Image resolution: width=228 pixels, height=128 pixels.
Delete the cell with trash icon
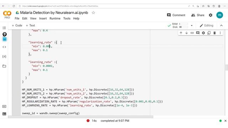(214, 33)
